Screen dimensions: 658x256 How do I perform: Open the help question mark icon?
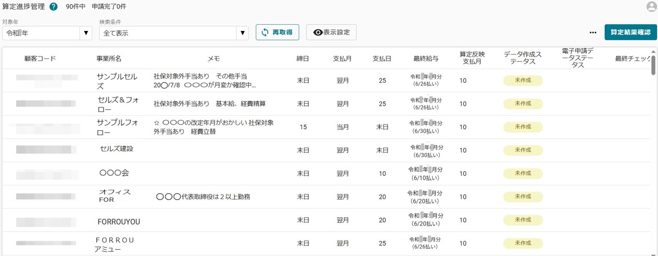pyautogui.click(x=53, y=7)
